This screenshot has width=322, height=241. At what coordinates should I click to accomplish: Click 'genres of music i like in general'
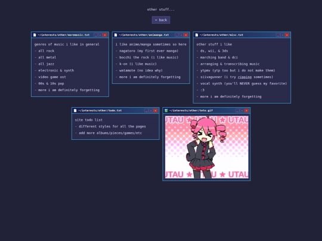67,45
